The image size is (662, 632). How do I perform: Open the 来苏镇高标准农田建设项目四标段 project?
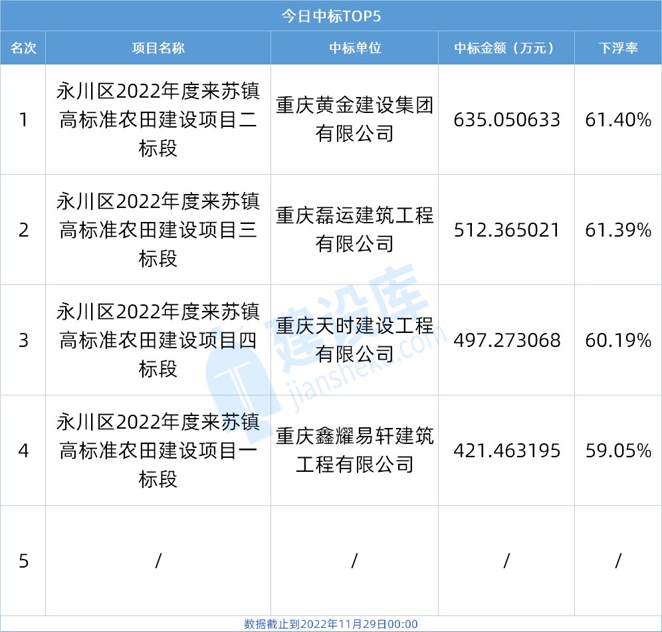click(x=158, y=340)
